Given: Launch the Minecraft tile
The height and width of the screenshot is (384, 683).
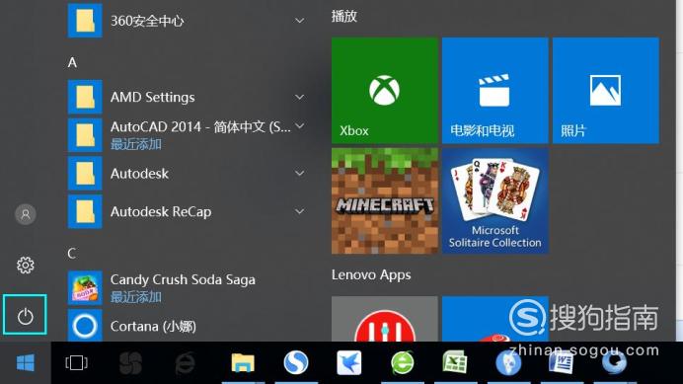Looking at the screenshot, I should [385, 201].
